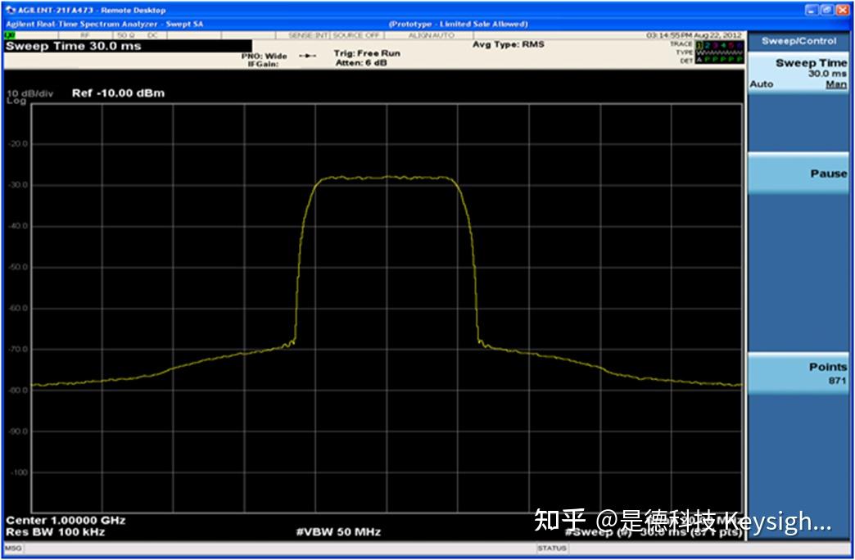855x560 pixels.
Task: Click the Agilent Real-Time Spectrum Analyzer title
Action: tap(104, 24)
